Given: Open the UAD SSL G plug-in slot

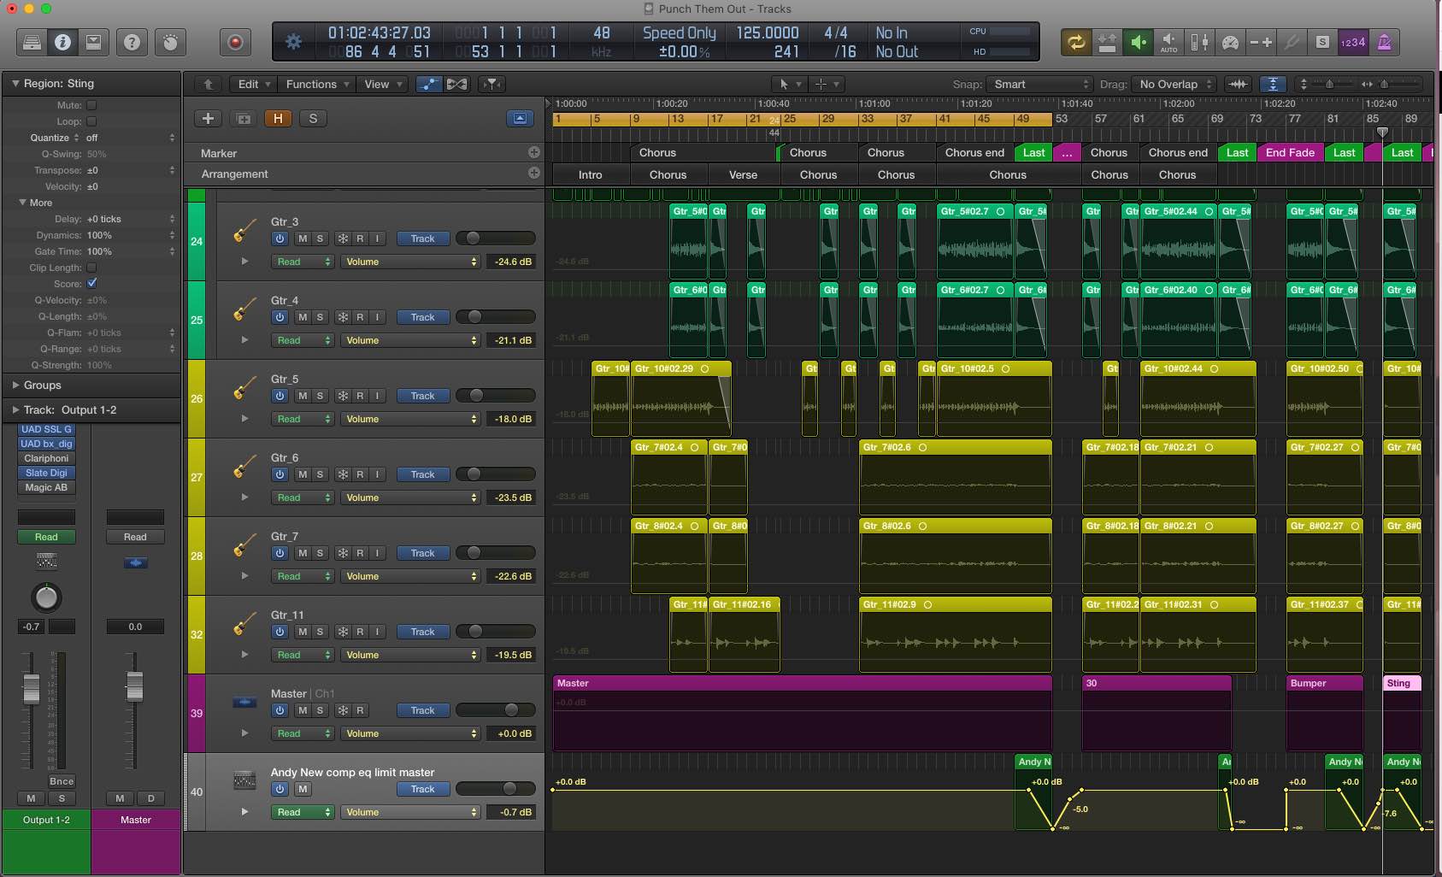Looking at the screenshot, I should pos(46,429).
